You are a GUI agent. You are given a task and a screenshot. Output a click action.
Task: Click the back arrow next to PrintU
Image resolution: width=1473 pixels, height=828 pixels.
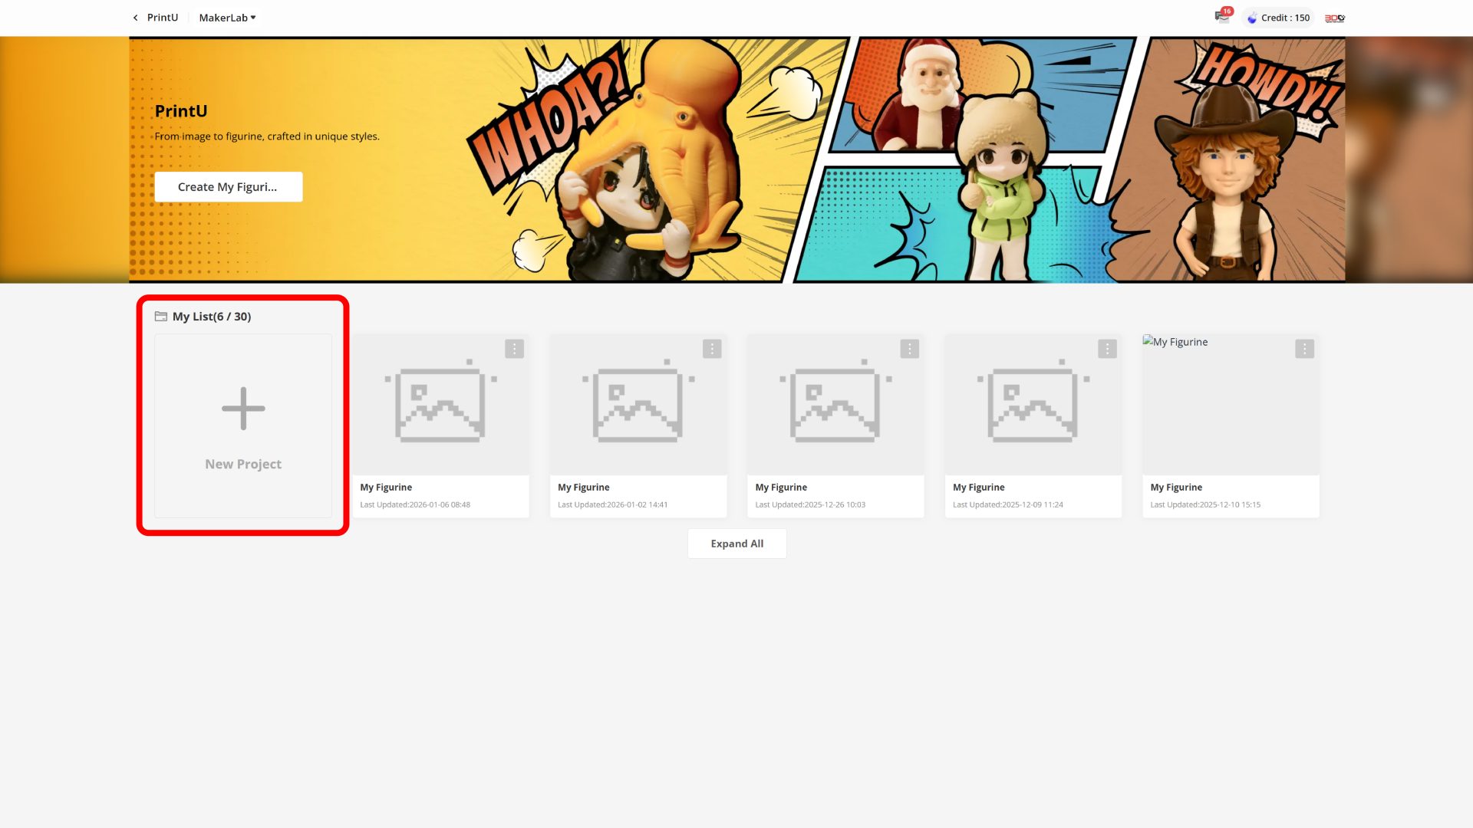click(136, 18)
